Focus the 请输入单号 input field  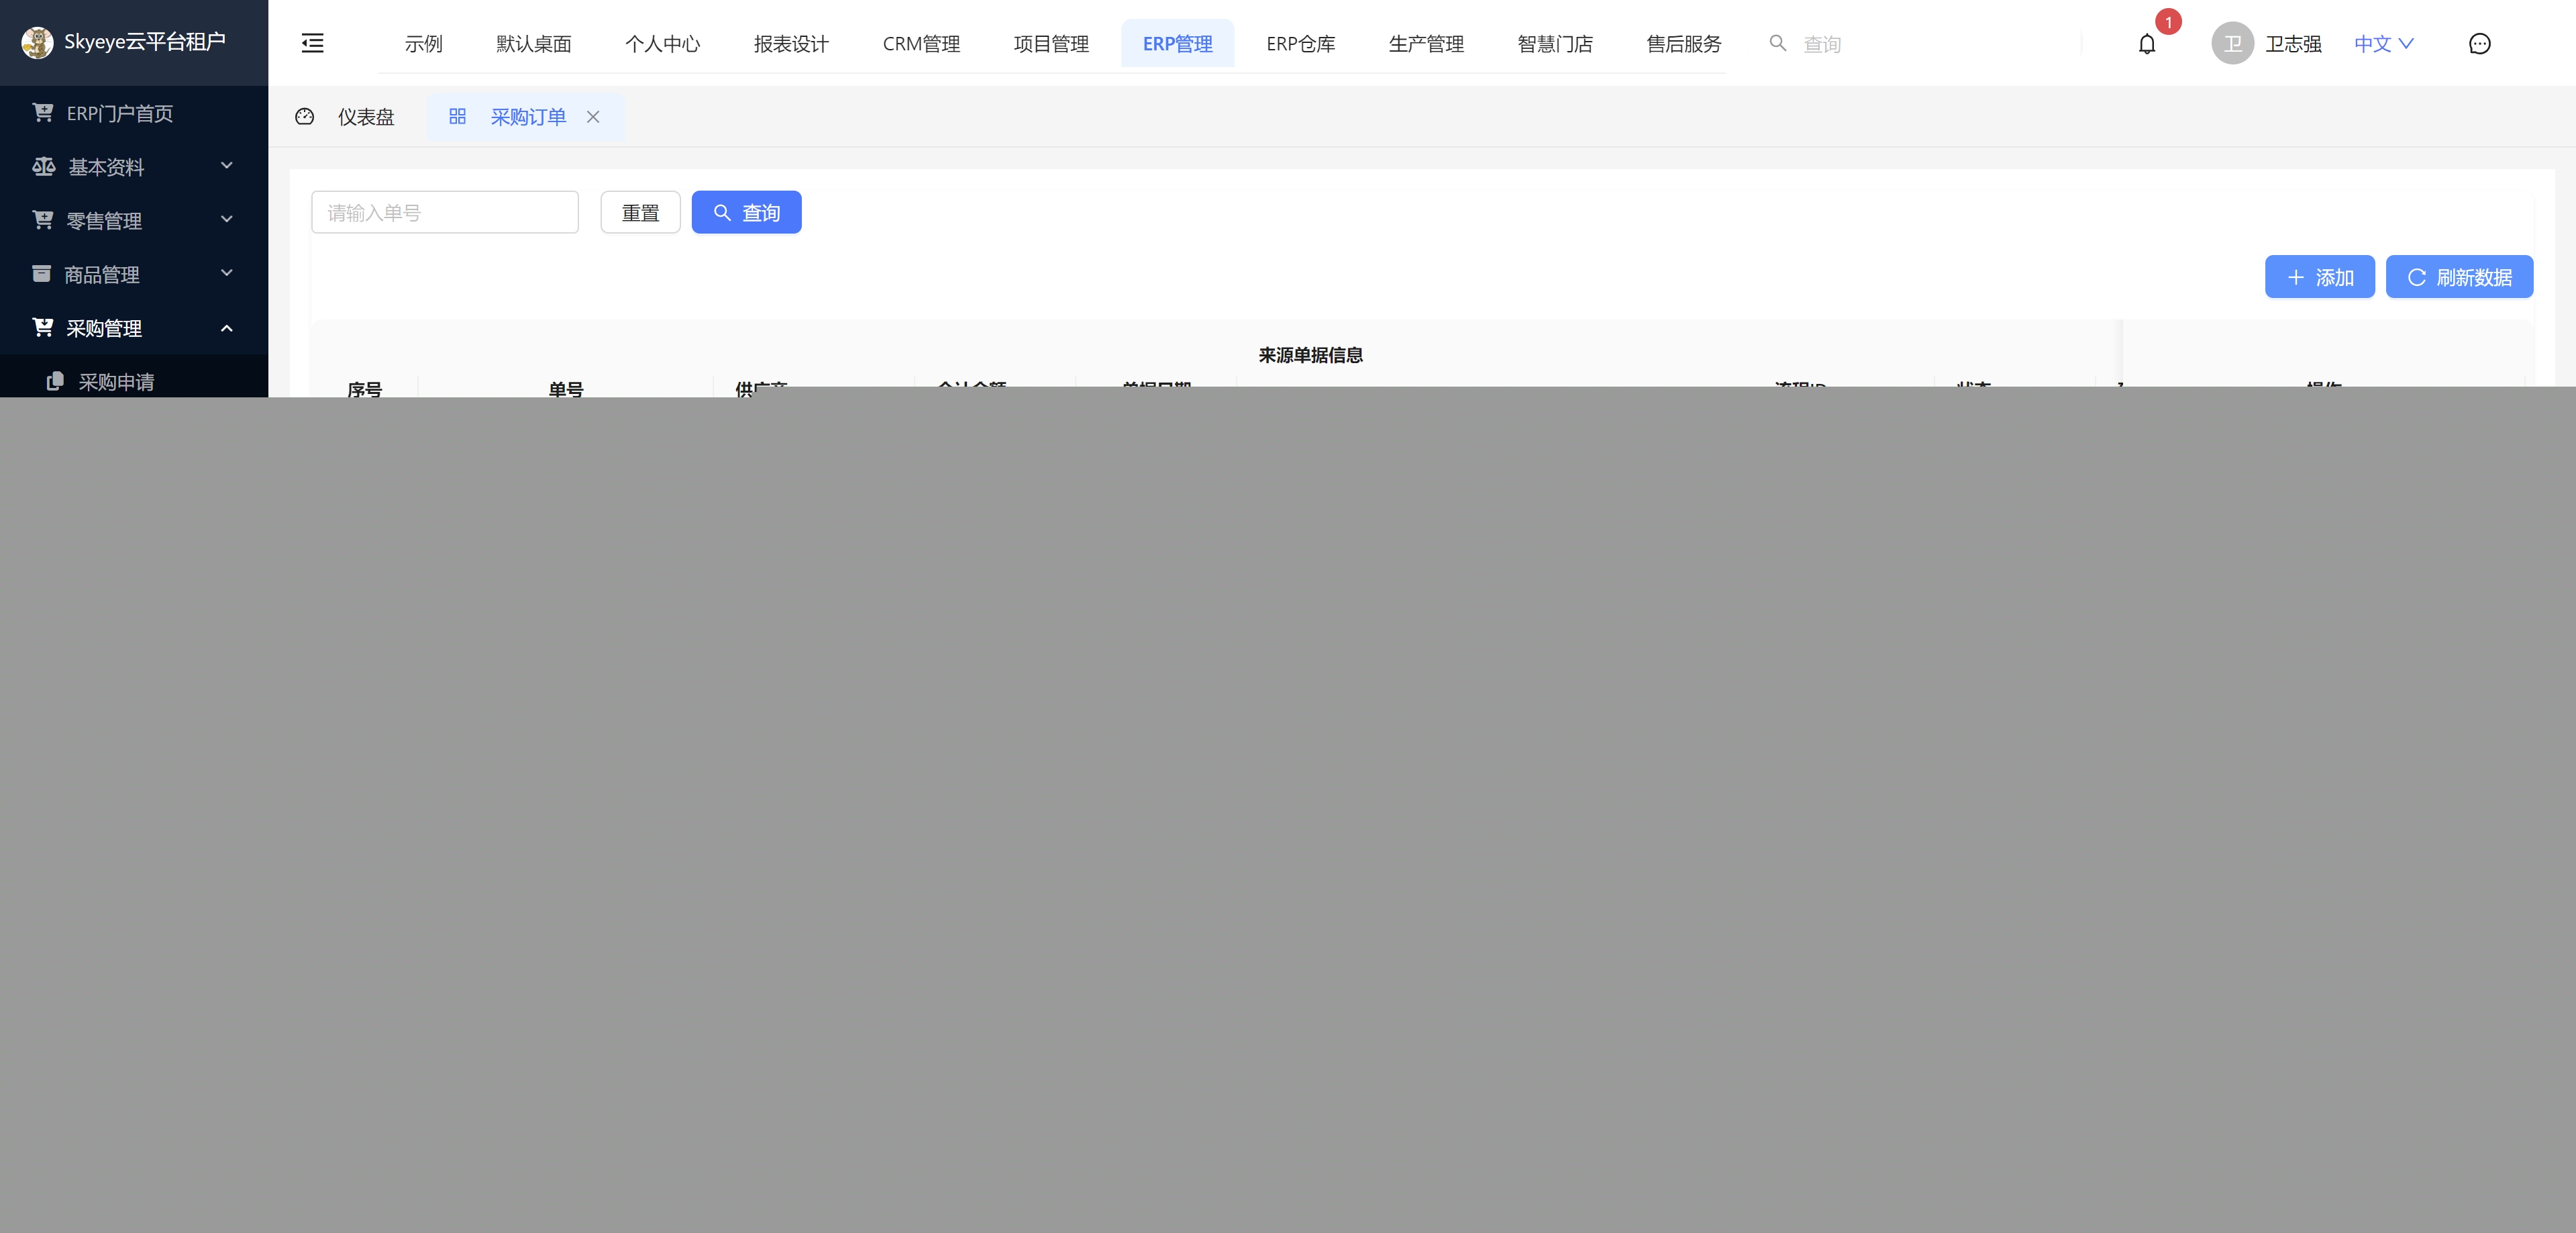[x=444, y=212]
